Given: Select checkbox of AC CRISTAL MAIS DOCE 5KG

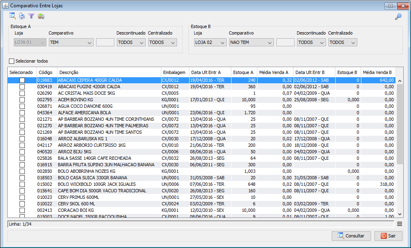Looking at the screenshot, I should coord(22,93).
